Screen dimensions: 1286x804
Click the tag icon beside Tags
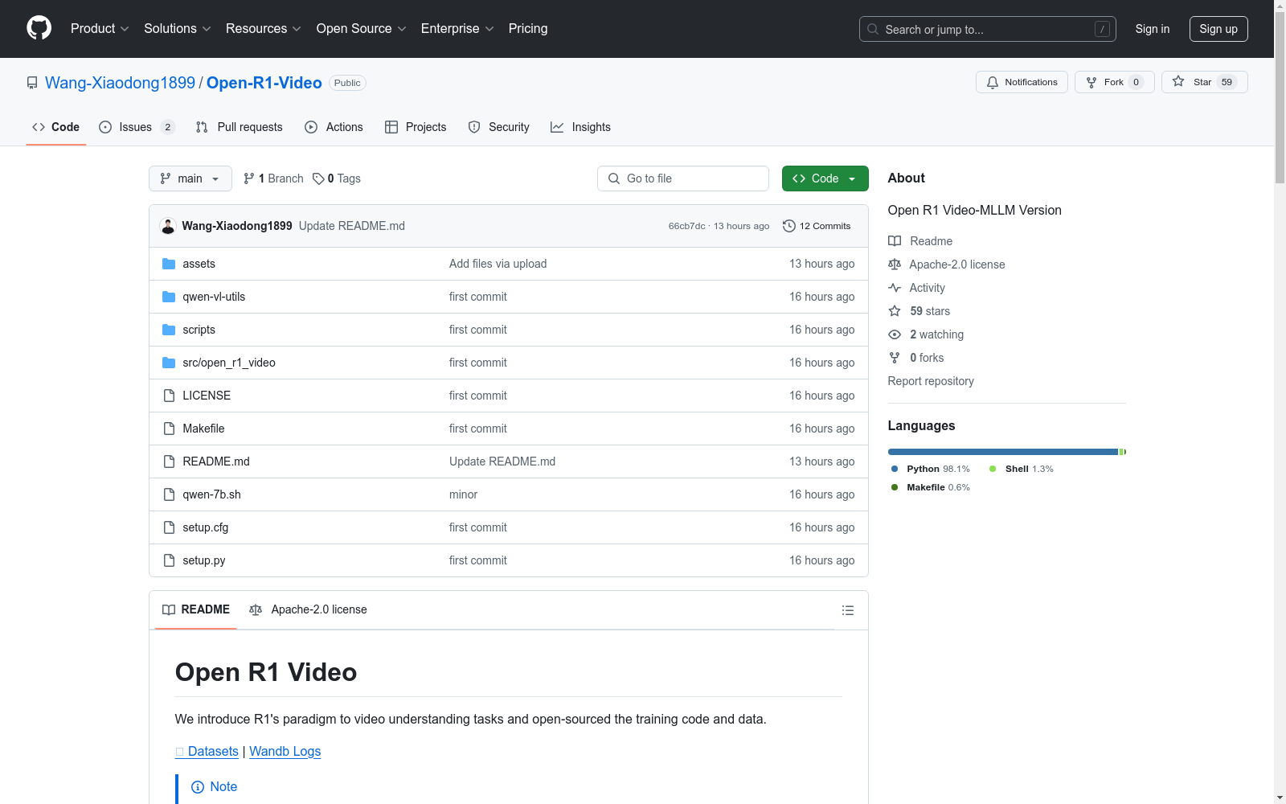tap(318, 178)
